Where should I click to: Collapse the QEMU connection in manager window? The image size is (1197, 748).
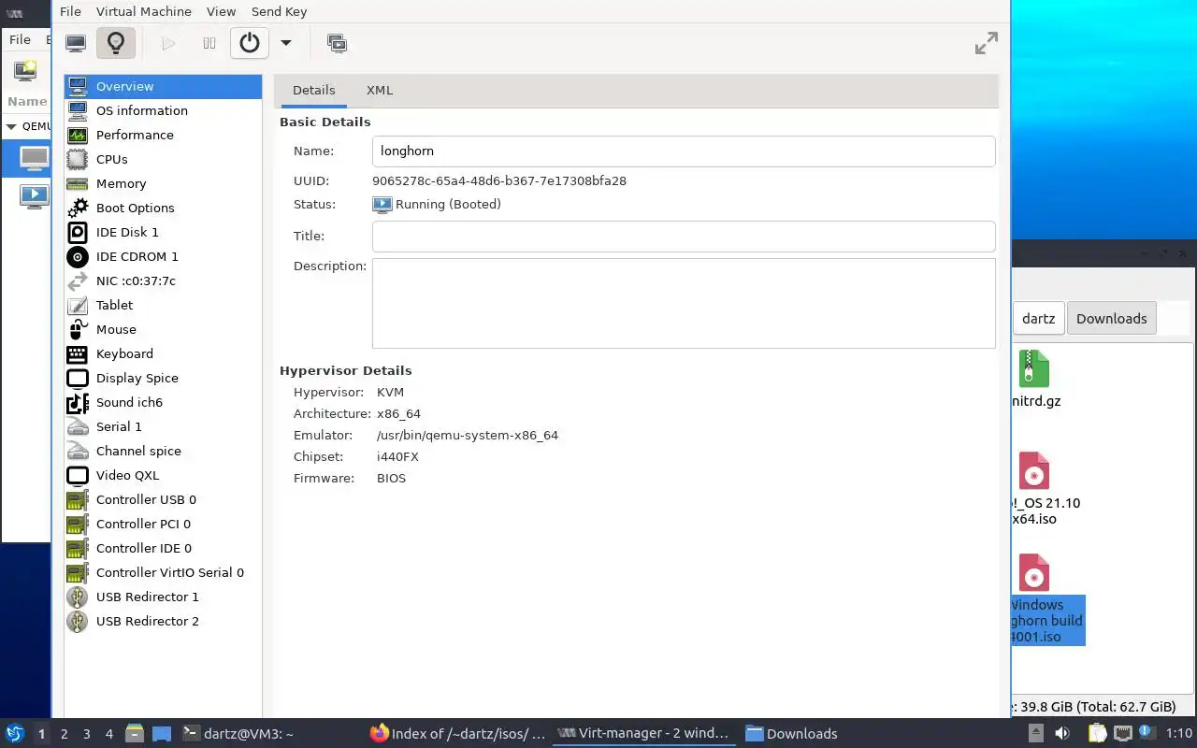(11, 126)
